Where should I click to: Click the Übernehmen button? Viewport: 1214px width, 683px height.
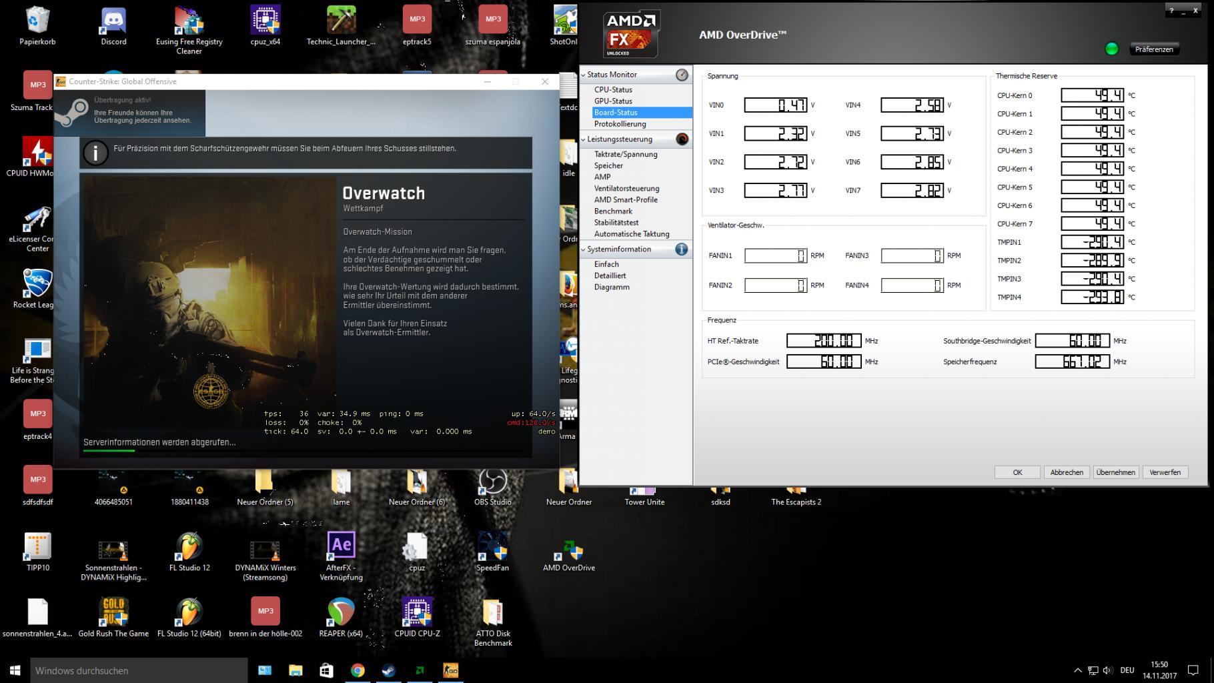tap(1115, 472)
